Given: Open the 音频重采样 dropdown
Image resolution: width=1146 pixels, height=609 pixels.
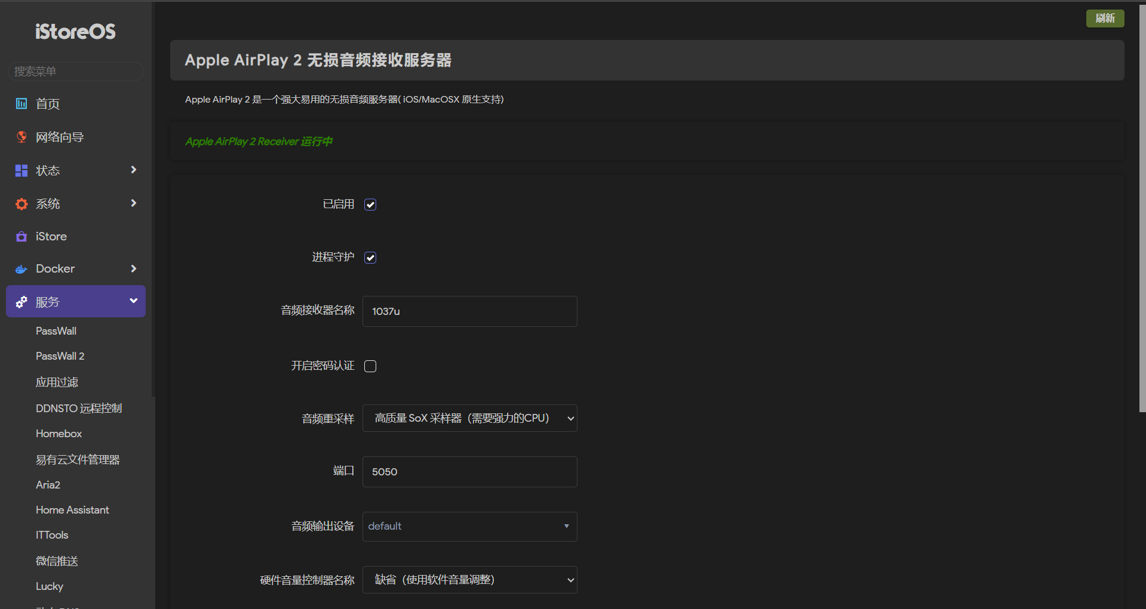Looking at the screenshot, I should 470,418.
